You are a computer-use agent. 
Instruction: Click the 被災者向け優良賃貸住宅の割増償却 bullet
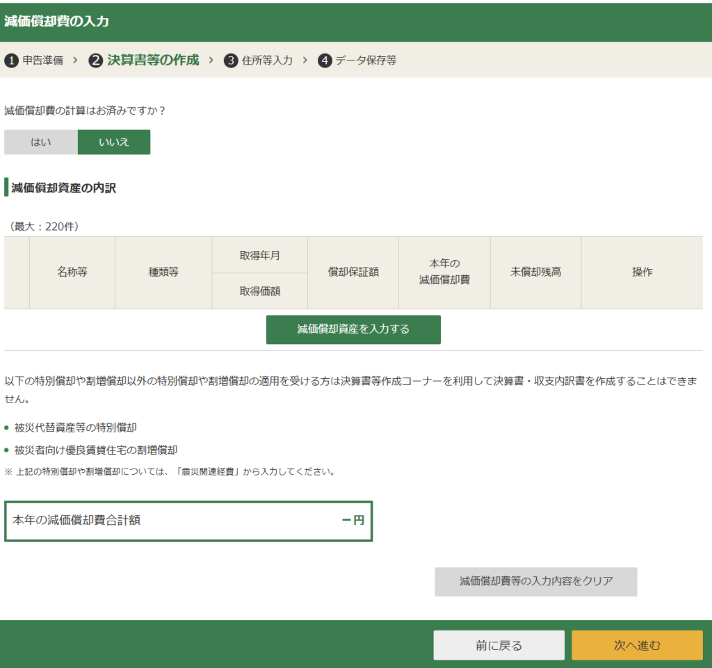(96, 450)
